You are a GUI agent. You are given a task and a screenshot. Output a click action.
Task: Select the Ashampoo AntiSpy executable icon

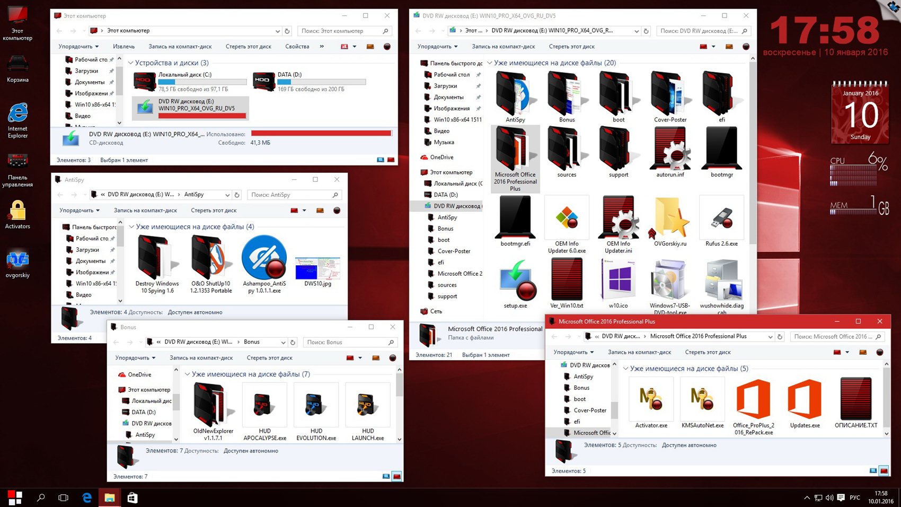pyautogui.click(x=264, y=258)
